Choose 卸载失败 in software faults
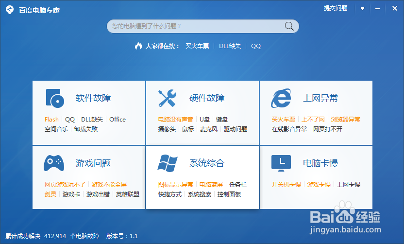This screenshot has width=404, height=244. point(86,129)
